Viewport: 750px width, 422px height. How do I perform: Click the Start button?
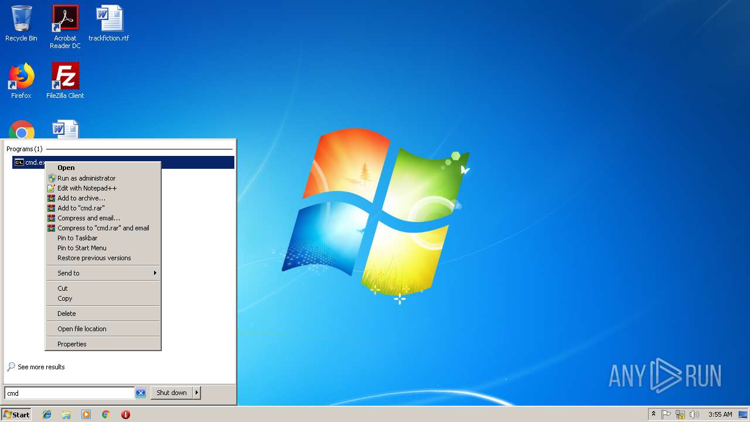click(16, 414)
